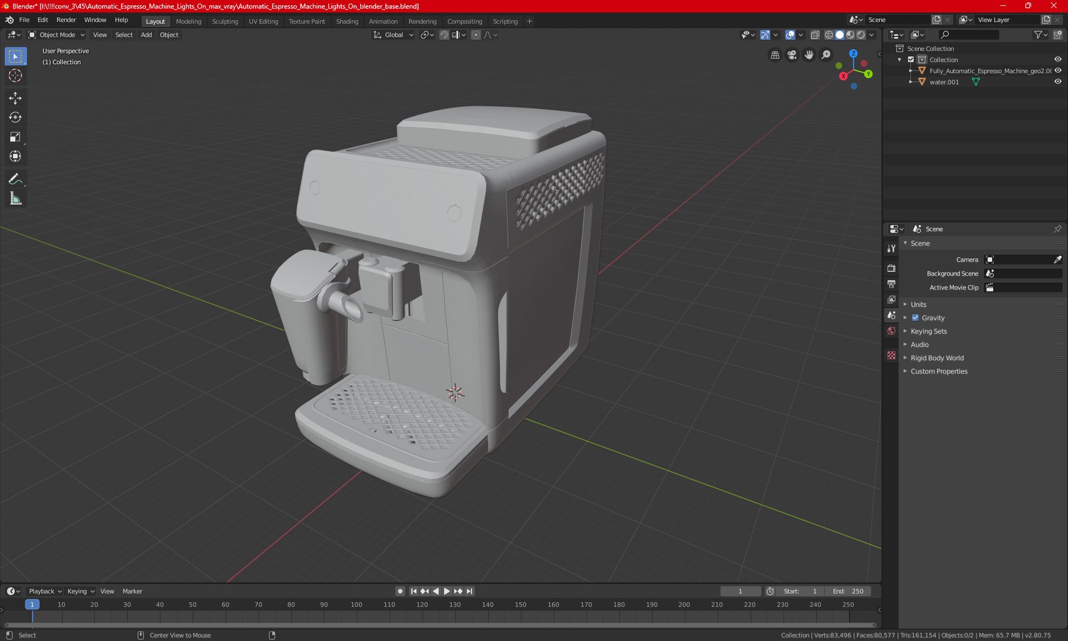Image resolution: width=1068 pixels, height=641 pixels.
Task: Expand the Custom Properties panel
Action: click(x=939, y=372)
